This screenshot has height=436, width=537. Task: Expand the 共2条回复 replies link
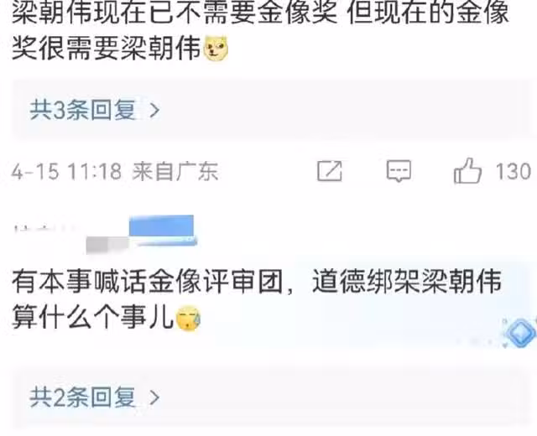coord(83,397)
